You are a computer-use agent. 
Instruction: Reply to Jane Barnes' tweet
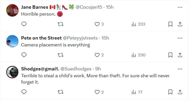(x=24, y=24)
